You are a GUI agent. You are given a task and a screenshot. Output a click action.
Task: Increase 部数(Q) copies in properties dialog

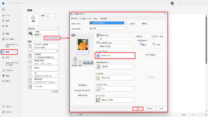click(153, 35)
